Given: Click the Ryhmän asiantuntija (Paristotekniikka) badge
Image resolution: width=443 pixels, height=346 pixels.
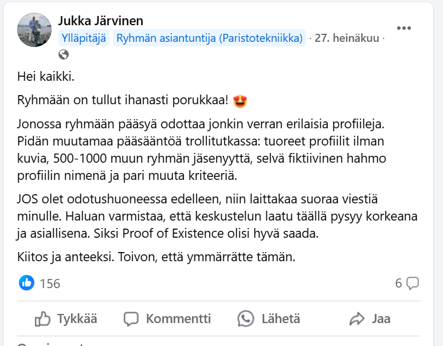Looking at the screenshot, I should (209, 38).
